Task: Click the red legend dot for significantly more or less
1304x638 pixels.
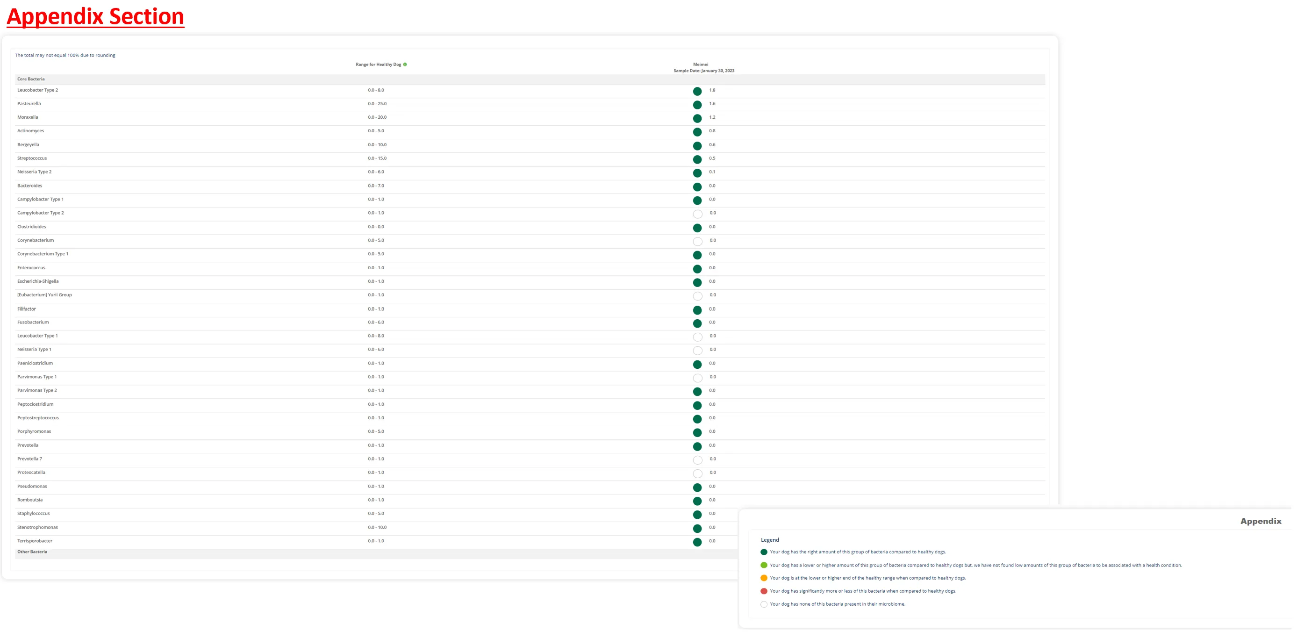Action: click(764, 591)
